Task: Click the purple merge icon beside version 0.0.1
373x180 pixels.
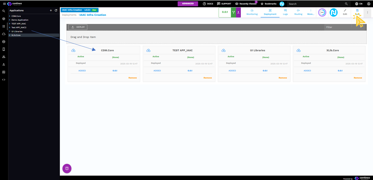Action: 238,12
